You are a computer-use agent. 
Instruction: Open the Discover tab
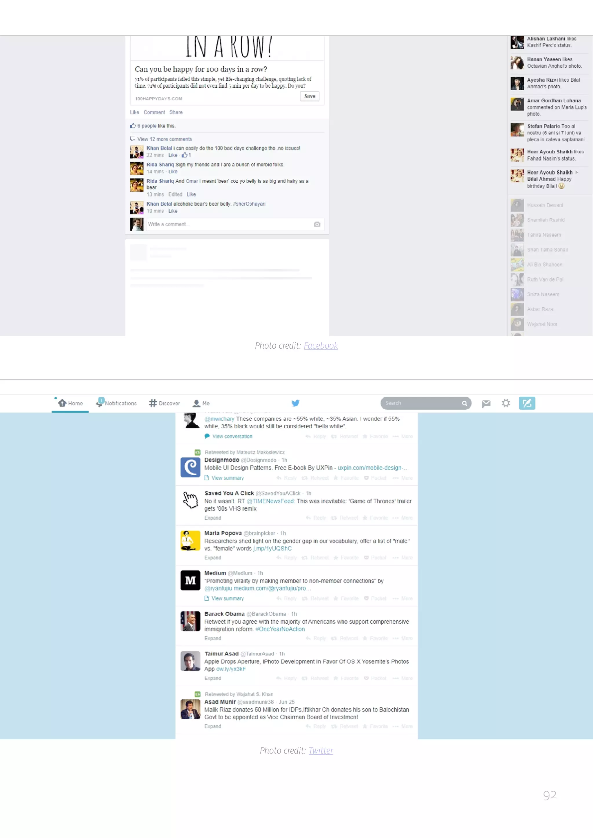[165, 403]
